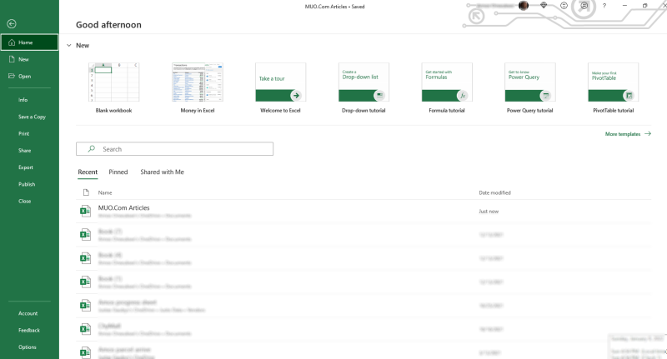
Task: Click the user profile picture
Action: (x=524, y=6)
